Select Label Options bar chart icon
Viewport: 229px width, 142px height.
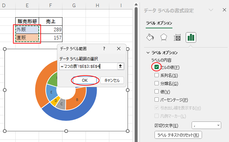pyautogui.click(x=191, y=37)
